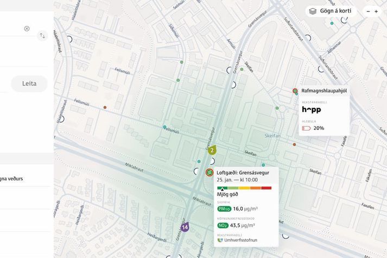Screen dimensions: 387x258
Task: Click the Leita search button
Action: pos(29,84)
